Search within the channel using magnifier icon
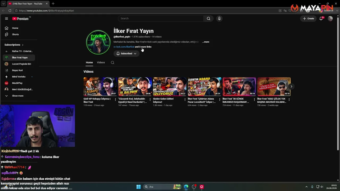Image resolution: width=340 pixels, height=191 pixels. pyautogui.click(x=113, y=63)
